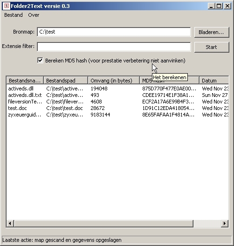Sort by the Bestandspad column header

click(66, 81)
